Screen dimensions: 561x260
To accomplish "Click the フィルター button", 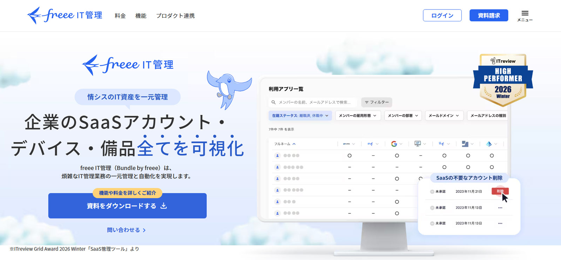I will coord(377,102).
